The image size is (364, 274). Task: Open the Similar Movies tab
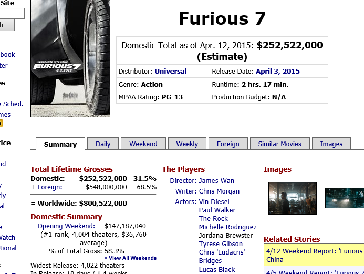279,144
